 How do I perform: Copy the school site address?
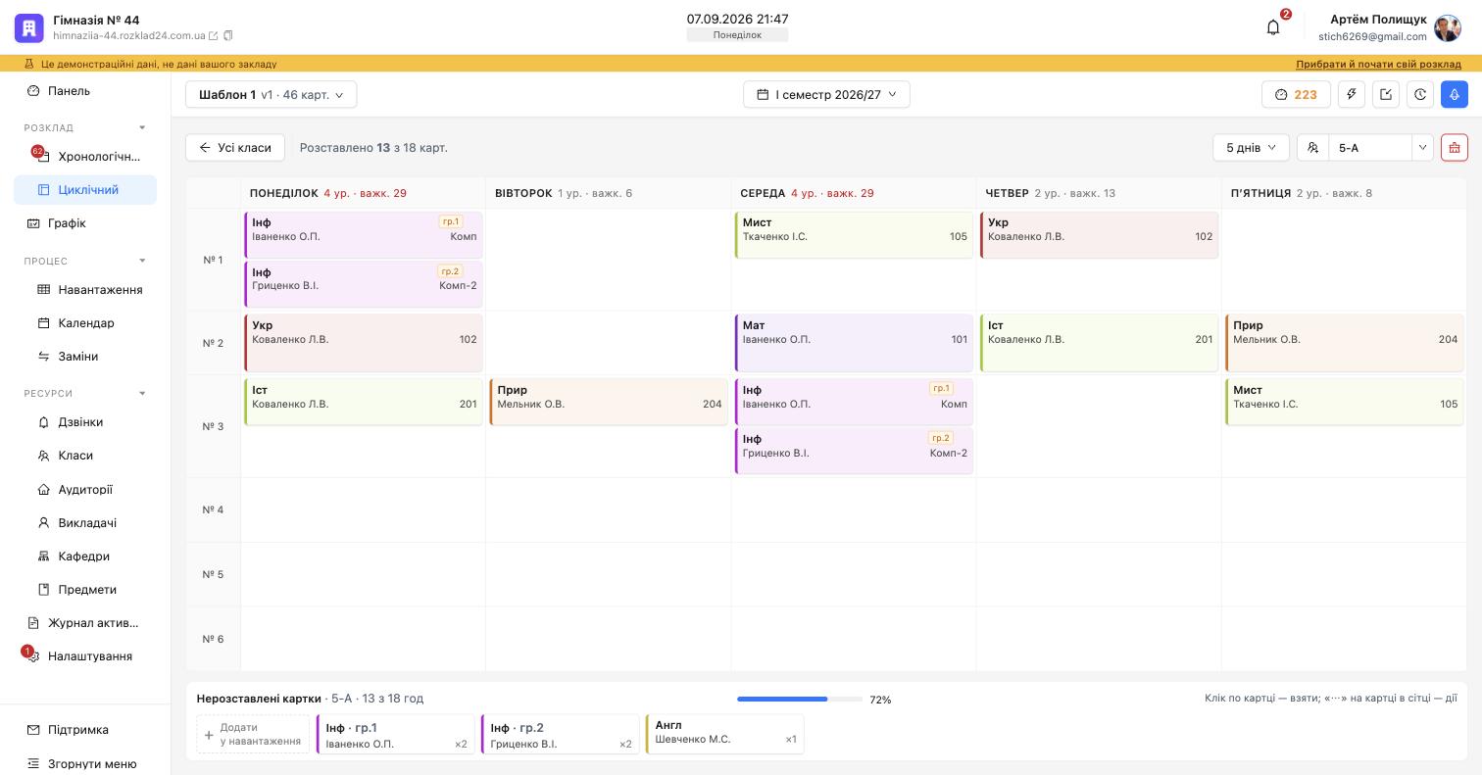228,36
